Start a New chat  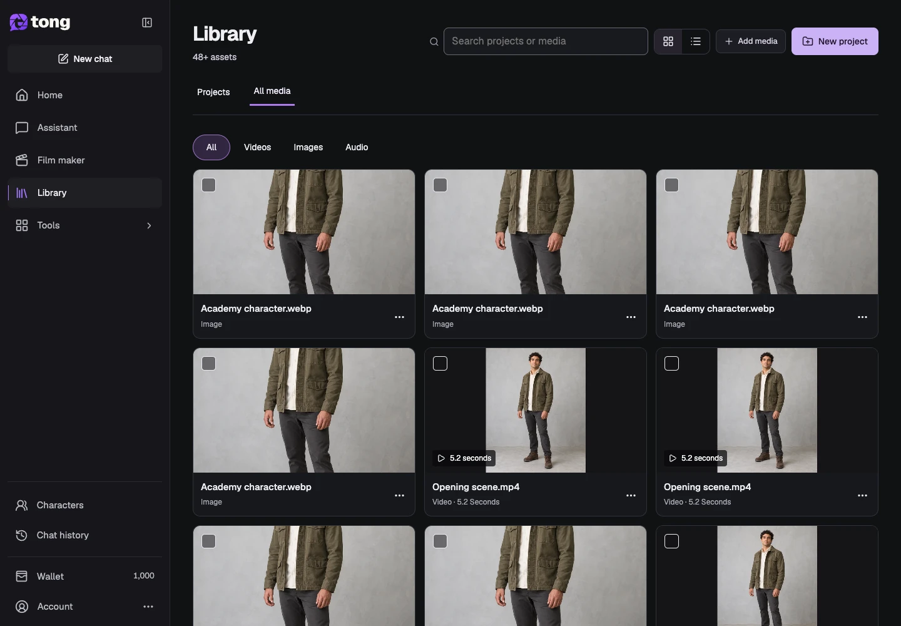pos(84,59)
